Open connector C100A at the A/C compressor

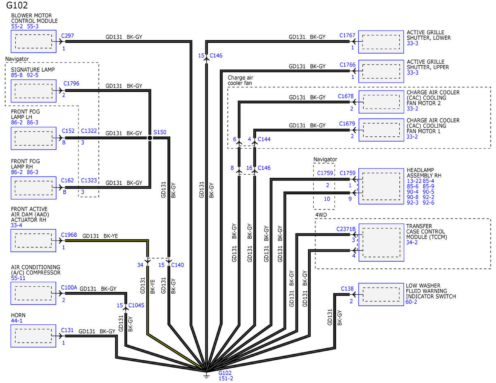(x=69, y=287)
